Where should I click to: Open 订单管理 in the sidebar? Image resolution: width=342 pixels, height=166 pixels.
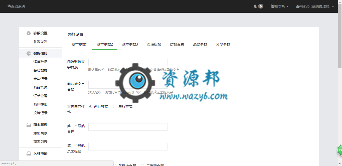(x=41, y=96)
